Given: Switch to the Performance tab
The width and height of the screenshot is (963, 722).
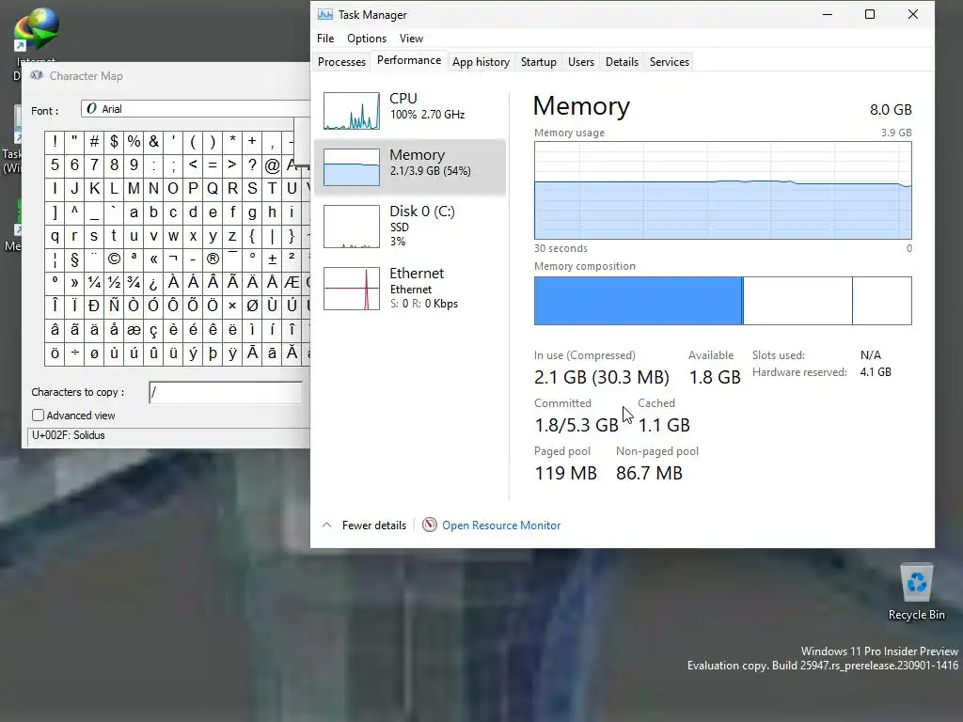Looking at the screenshot, I should [409, 60].
